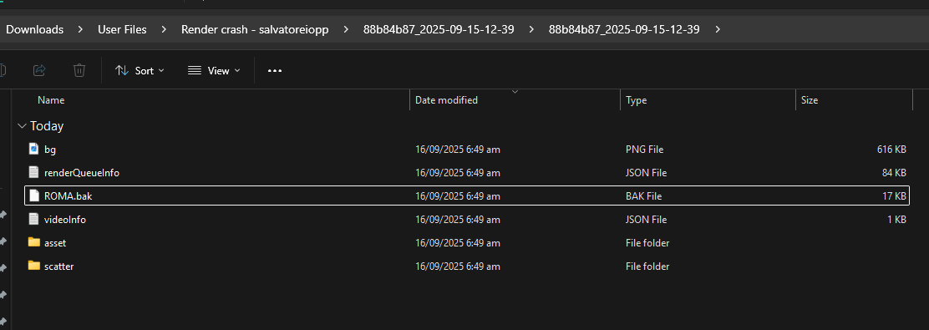Expand chevron after Downloads breadcrumb

[80, 29]
